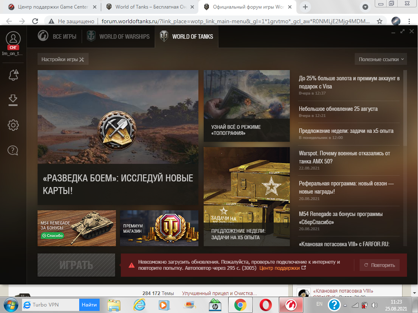The width and height of the screenshot is (418, 313).
Task: Click the Не защищено security warning
Action: [x=71, y=21]
